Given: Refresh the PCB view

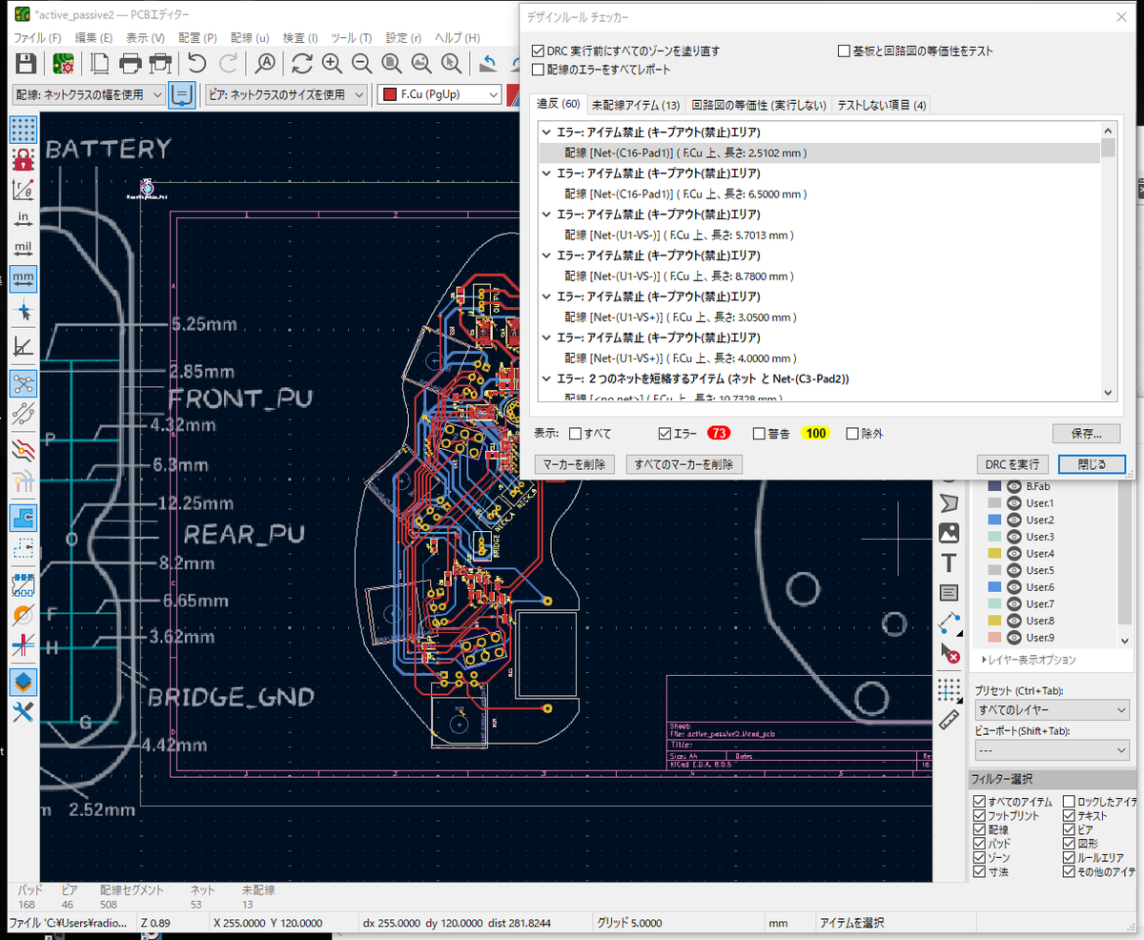Looking at the screenshot, I should [x=301, y=64].
